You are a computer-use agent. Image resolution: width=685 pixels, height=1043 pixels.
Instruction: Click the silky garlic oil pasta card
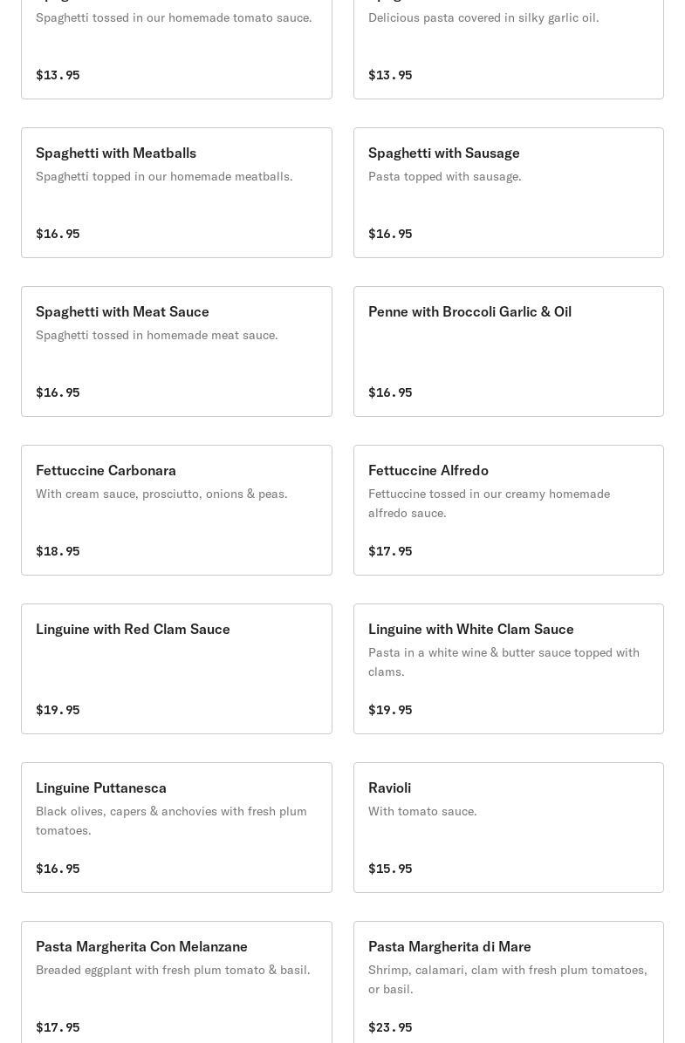[509, 49]
